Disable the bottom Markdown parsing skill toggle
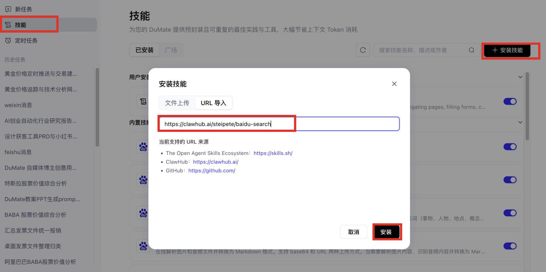Viewport: 546px width, 272px height. [510, 246]
